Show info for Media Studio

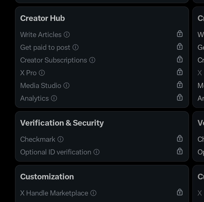coord(67,85)
